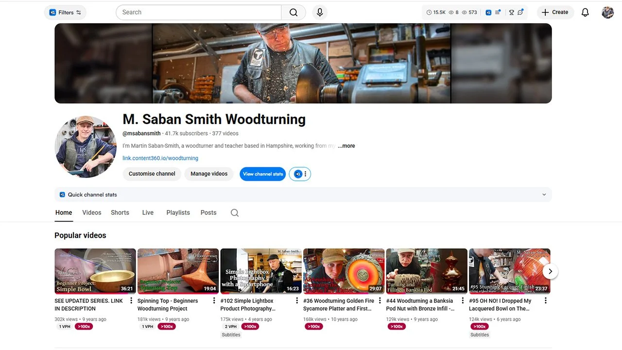Image resolution: width=622 pixels, height=350 pixels.
Task: Click the next arrow on the Popular videos carousel
Action: 550,271
